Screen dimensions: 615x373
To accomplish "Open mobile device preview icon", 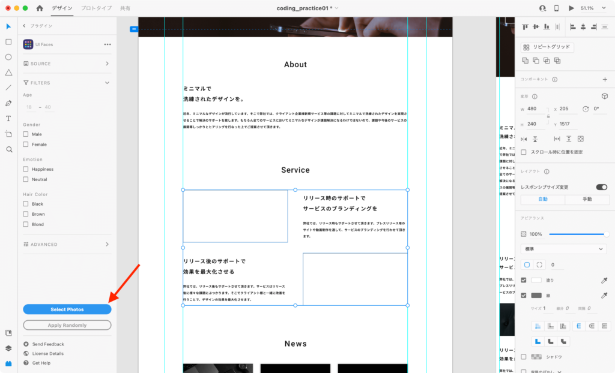I will click(556, 8).
